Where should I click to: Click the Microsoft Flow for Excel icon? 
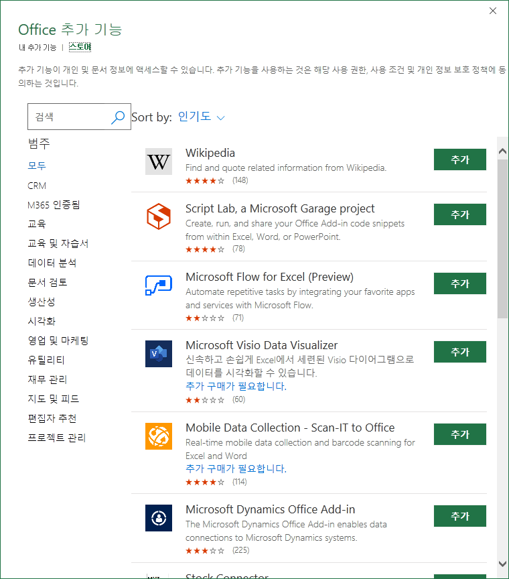(x=158, y=285)
